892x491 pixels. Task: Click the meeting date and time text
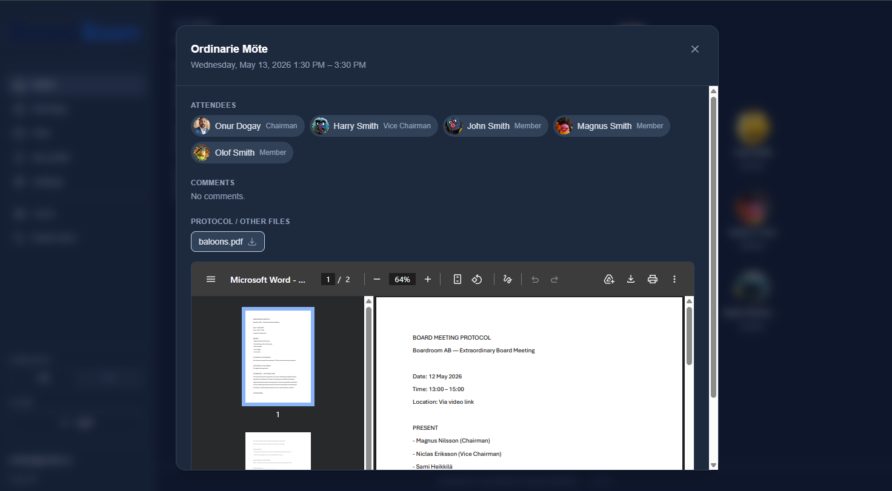click(278, 65)
